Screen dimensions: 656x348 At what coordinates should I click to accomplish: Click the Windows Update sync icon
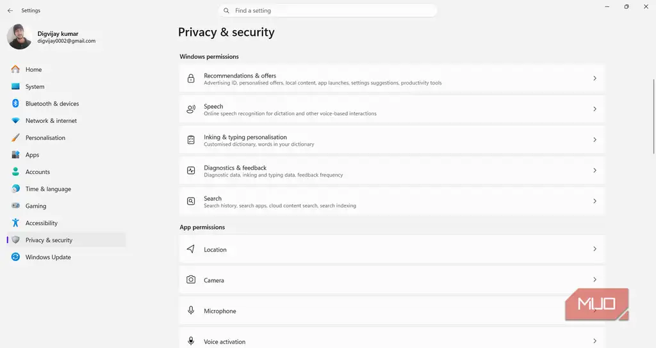click(x=15, y=257)
